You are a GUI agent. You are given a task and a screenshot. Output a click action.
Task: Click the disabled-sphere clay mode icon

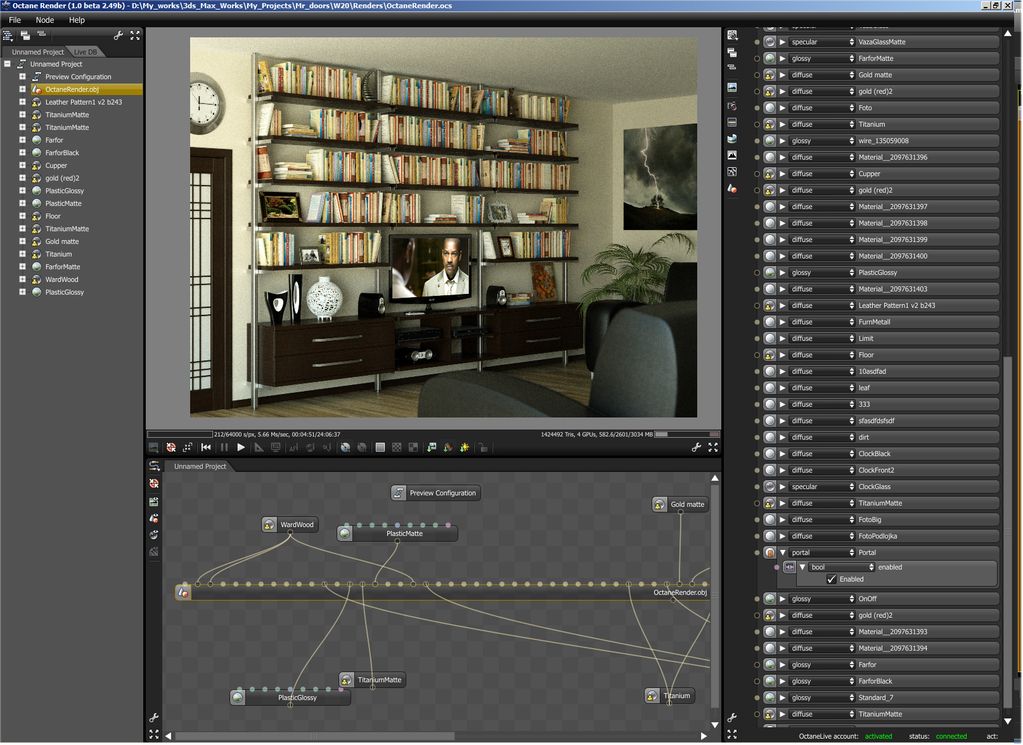click(x=362, y=447)
